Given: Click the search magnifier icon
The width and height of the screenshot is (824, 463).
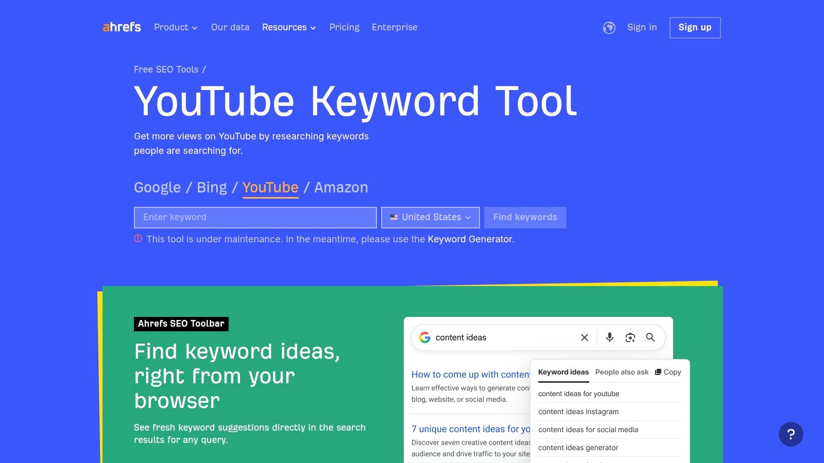Looking at the screenshot, I should (x=650, y=337).
